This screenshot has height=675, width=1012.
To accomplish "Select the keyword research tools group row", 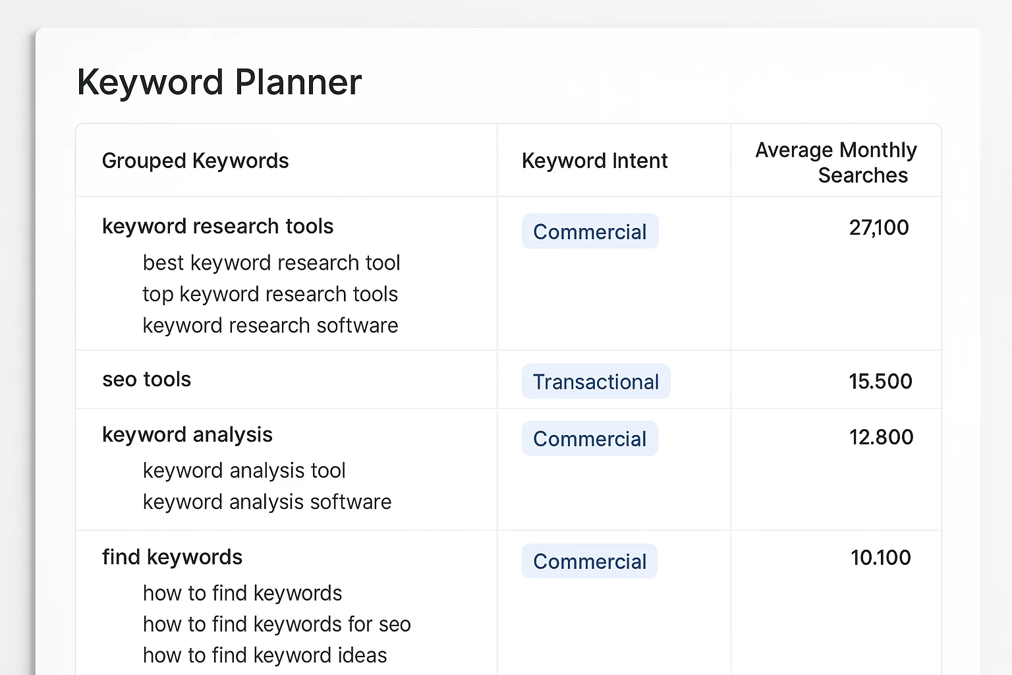I will pyautogui.click(x=217, y=226).
